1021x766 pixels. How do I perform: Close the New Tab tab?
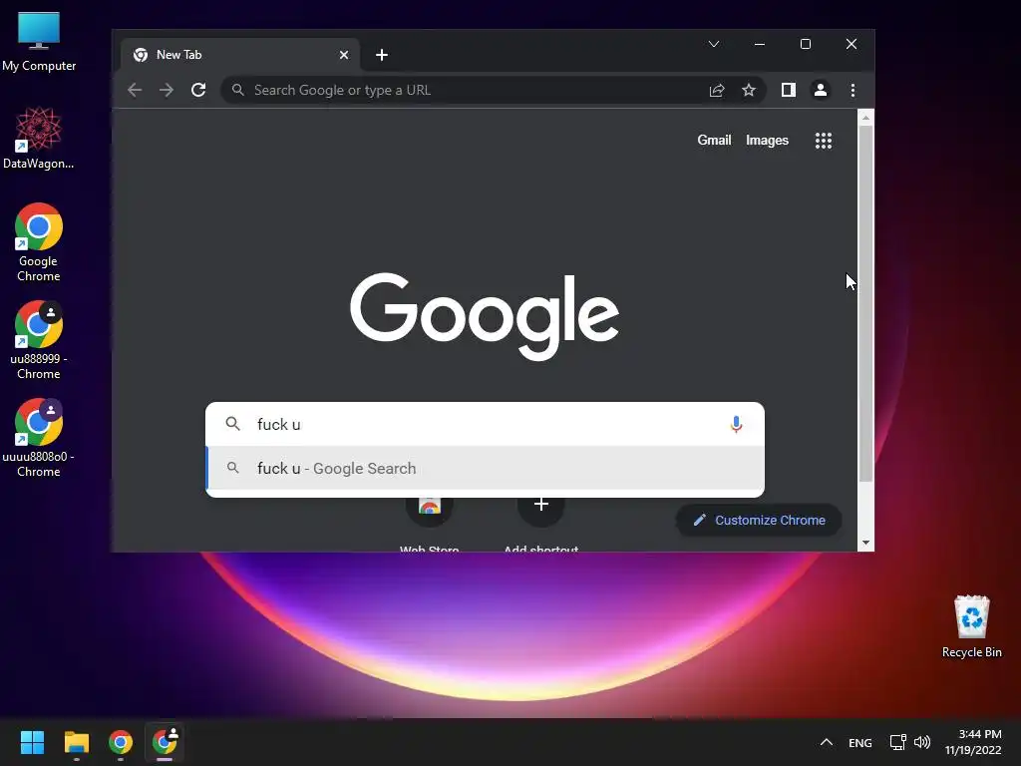[344, 56]
